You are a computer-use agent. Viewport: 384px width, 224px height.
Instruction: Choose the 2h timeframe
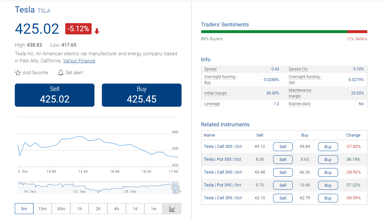pyautogui.click(x=98, y=209)
